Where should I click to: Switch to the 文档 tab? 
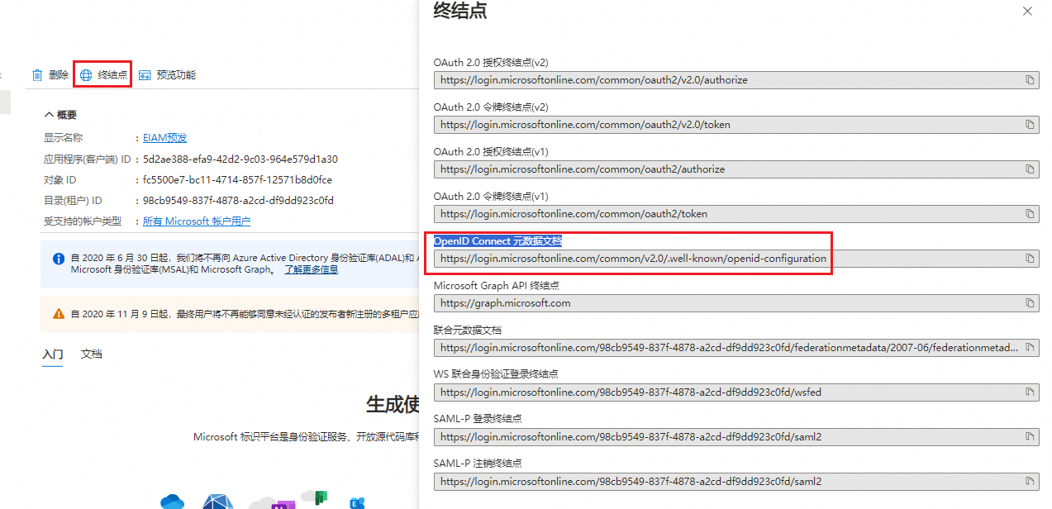tap(92, 354)
